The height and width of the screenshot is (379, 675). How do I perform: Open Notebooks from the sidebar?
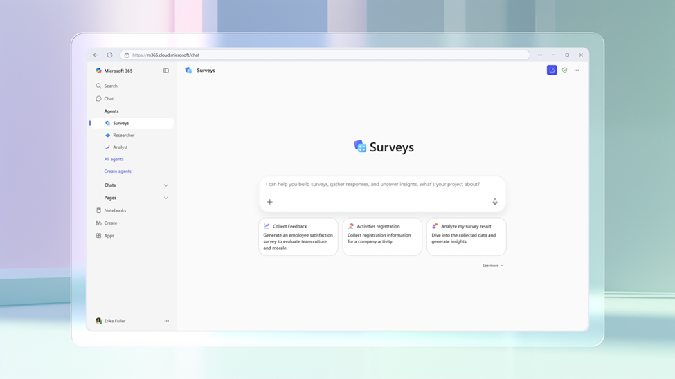(x=115, y=210)
